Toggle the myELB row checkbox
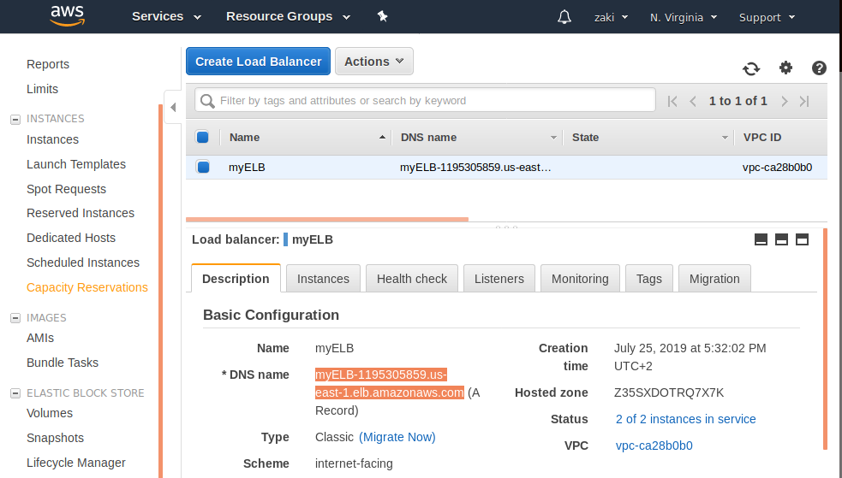Viewport: 842px width, 478px height. (x=203, y=168)
